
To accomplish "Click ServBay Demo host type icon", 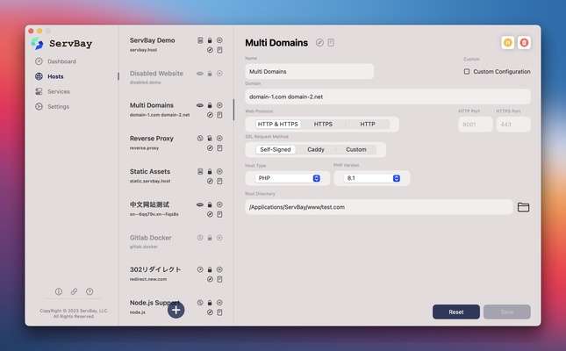I will click(200, 40).
